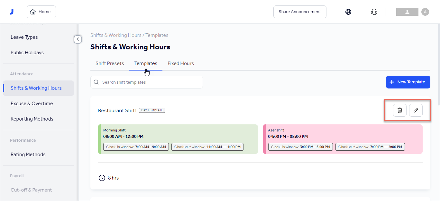Viewport: 440px width, 201px height.
Task: Switch to the Shift Presets tab
Action: point(110,63)
